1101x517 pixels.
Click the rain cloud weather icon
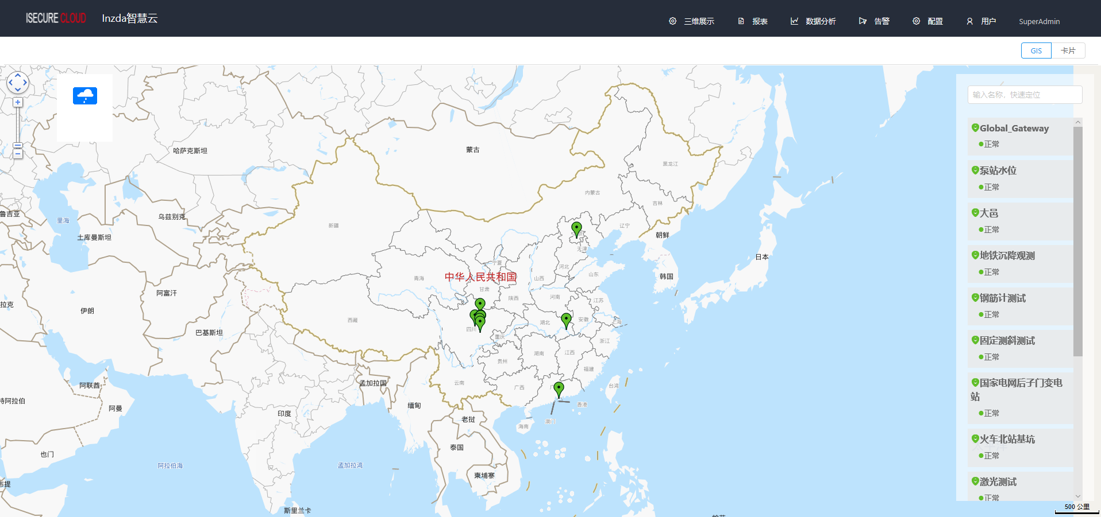[x=85, y=96]
